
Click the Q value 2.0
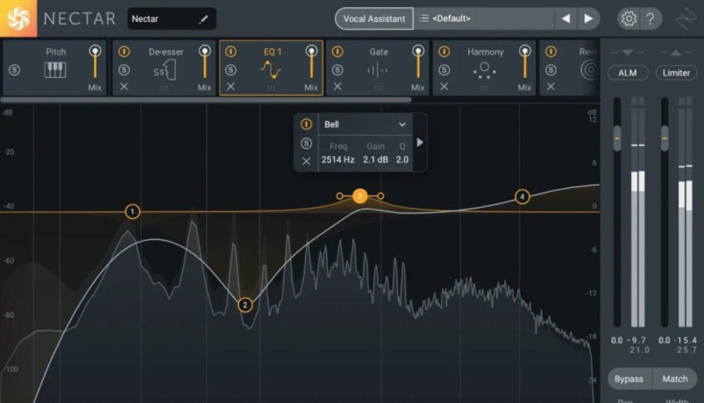(402, 159)
